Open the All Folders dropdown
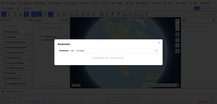The width and height of the screenshot is (217, 104). coord(116,51)
